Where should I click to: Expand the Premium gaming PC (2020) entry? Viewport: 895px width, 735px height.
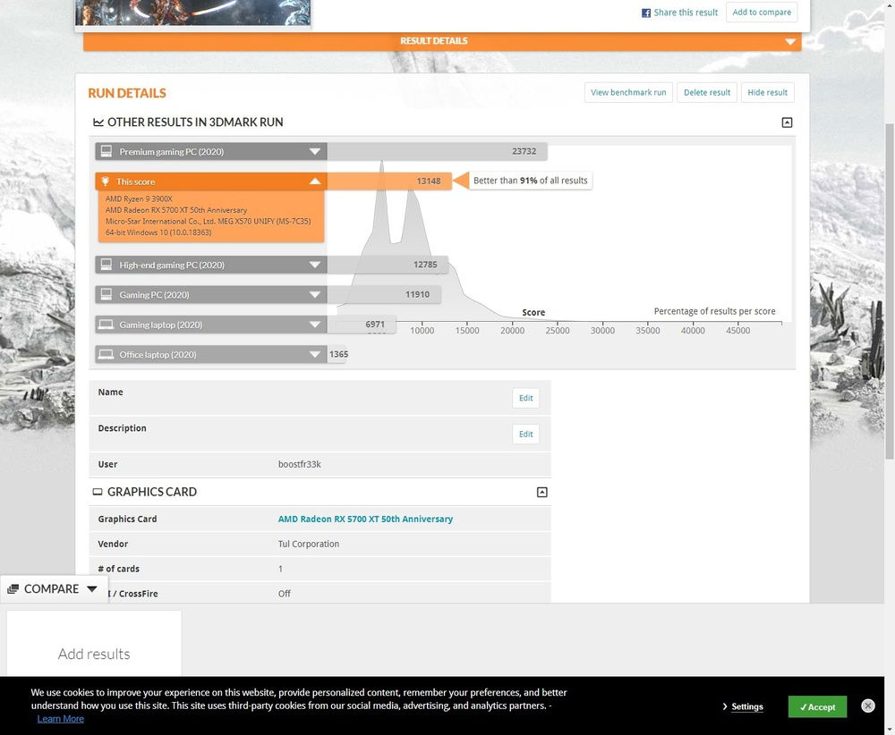tap(314, 152)
